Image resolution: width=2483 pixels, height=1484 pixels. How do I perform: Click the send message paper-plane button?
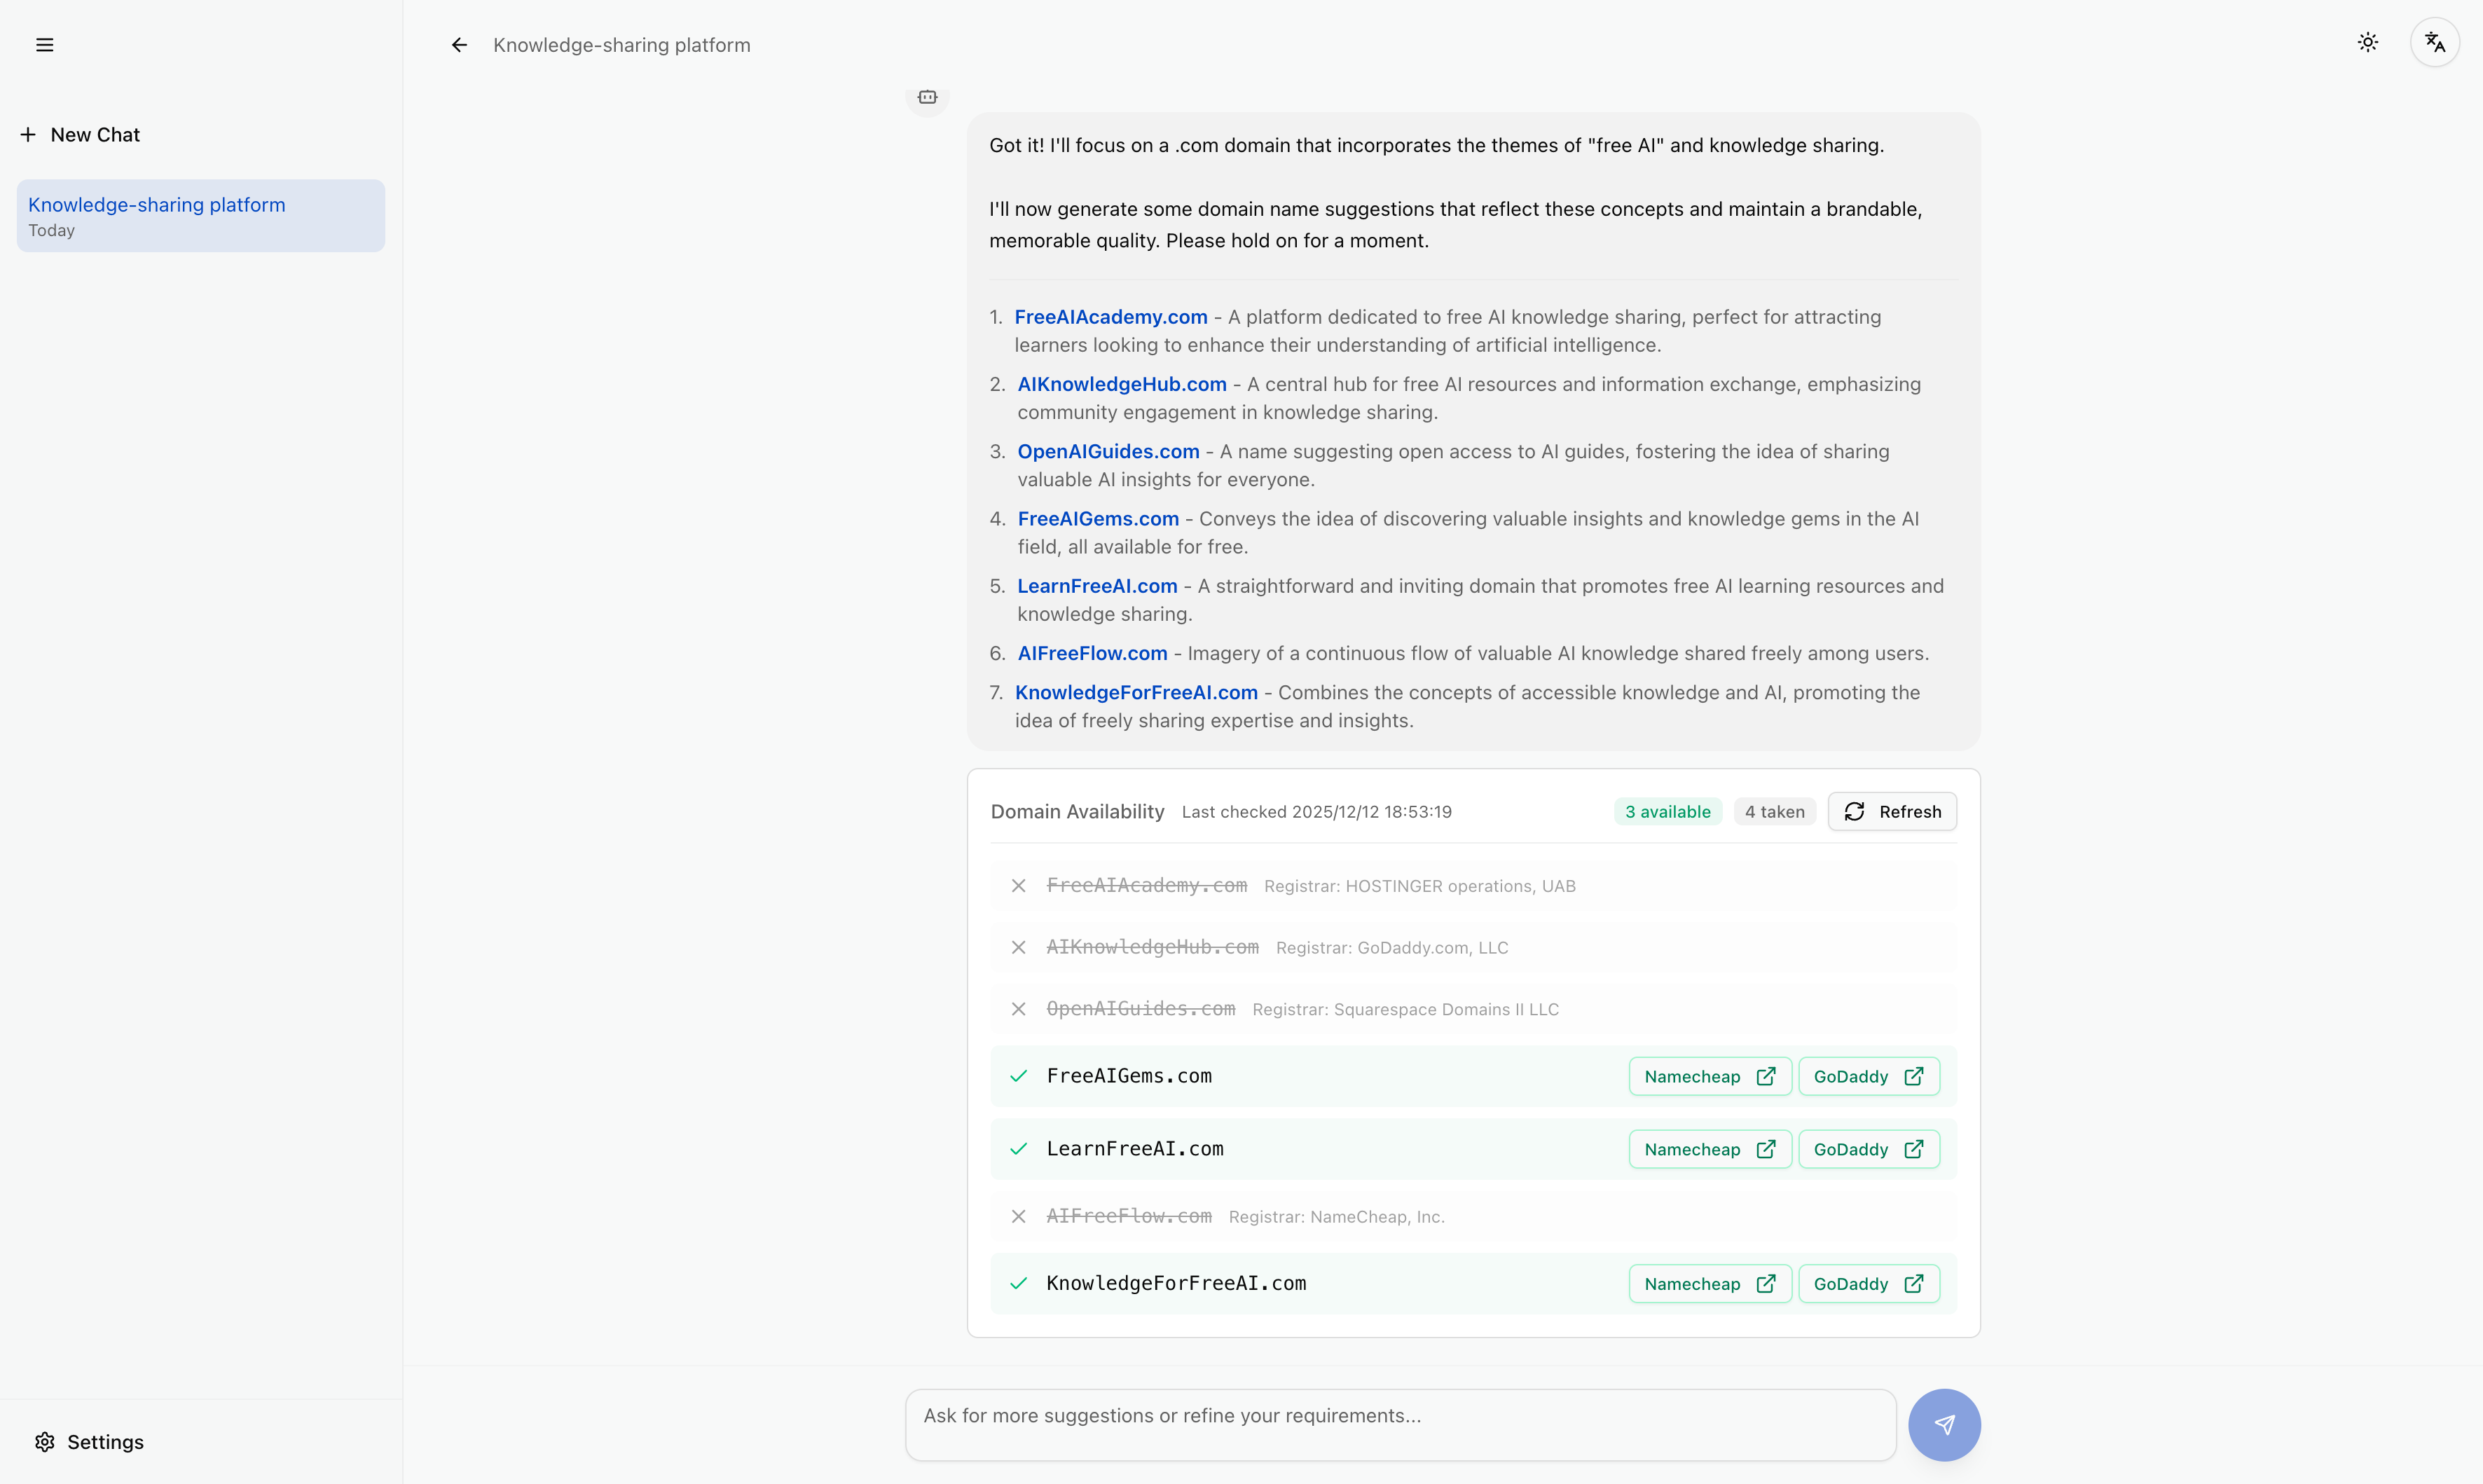pyautogui.click(x=1943, y=1424)
